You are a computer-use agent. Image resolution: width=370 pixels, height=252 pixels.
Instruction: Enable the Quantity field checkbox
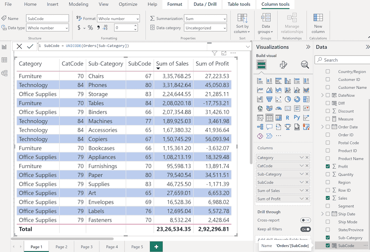(328, 174)
